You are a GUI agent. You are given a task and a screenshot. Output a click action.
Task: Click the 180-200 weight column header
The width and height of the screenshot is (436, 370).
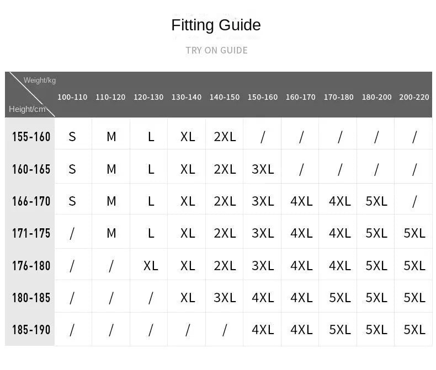[x=376, y=97]
